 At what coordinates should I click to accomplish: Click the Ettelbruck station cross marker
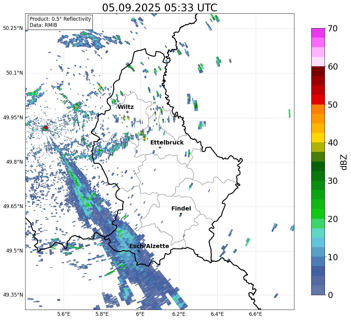[x=160, y=147]
